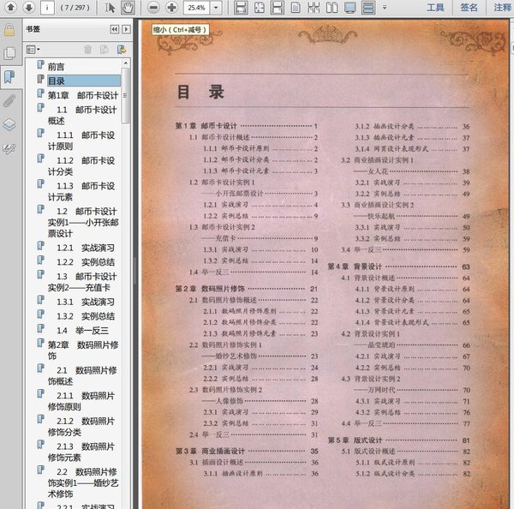This screenshot has height=509, width=514.
Task: Enter full screen reading mode icon
Action: (350, 8)
